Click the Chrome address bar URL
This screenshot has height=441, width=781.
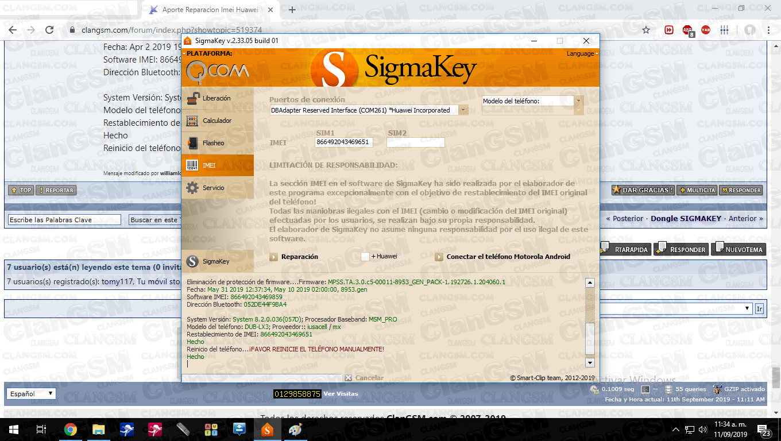pyautogui.click(x=172, y=30)
